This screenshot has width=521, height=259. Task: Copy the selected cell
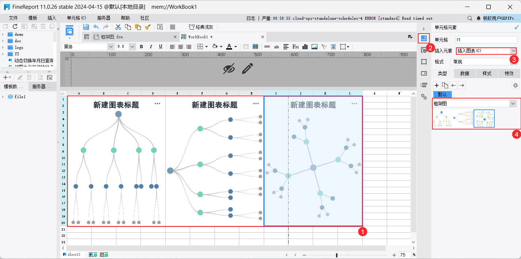128,27
